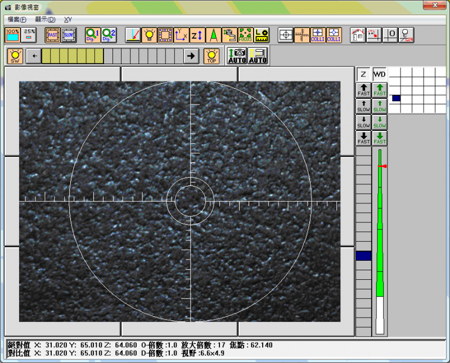Click the home house icon
Viewport: 450px width, 363px height.
(358, 35)
